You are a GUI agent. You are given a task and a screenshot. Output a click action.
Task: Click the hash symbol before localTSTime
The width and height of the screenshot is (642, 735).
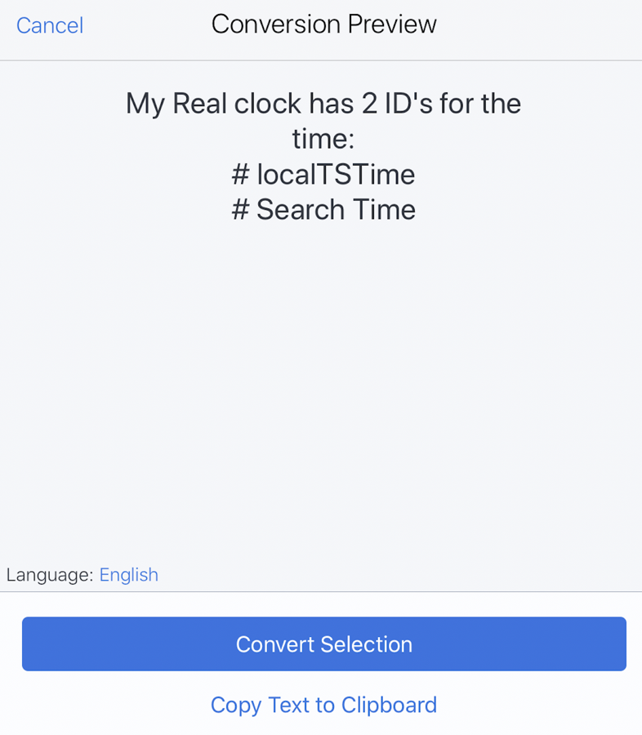coord(240,174)
